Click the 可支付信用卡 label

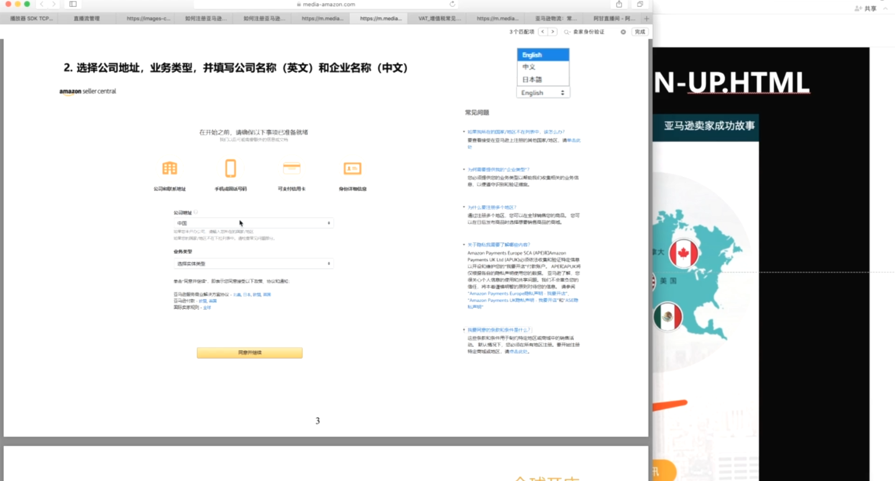tap(291, 189)
